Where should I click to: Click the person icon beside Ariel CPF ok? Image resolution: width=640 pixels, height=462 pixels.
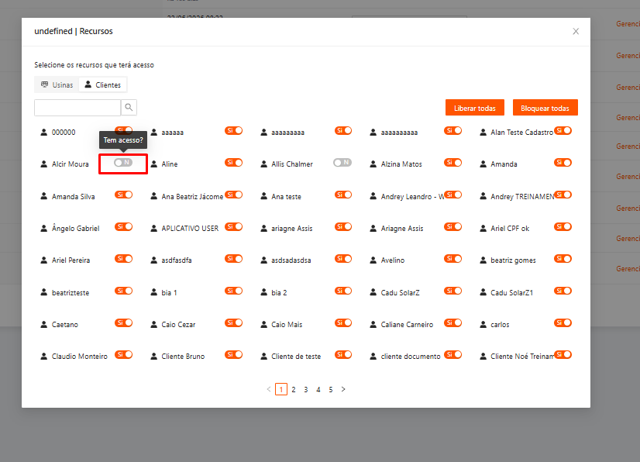(x=483, y=229)
